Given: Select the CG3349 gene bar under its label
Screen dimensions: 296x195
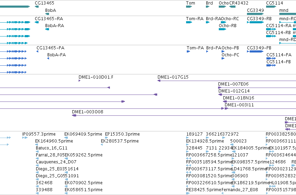Looking at the screenshot, I should 255,14.
